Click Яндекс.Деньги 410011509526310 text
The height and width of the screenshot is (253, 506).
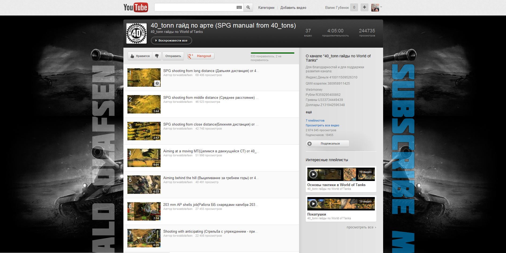click(331, 77)
